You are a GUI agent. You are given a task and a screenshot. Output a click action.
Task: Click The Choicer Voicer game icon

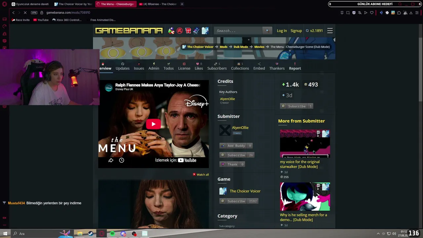point(223,191)
